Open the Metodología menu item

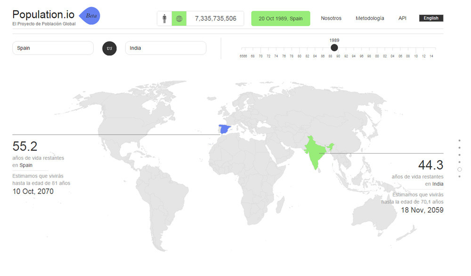[x=370, y=18]
